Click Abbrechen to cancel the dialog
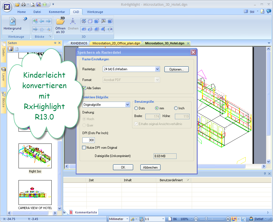Screen dimensions: 273x222 pyautogui.click(x=150, y=167)
